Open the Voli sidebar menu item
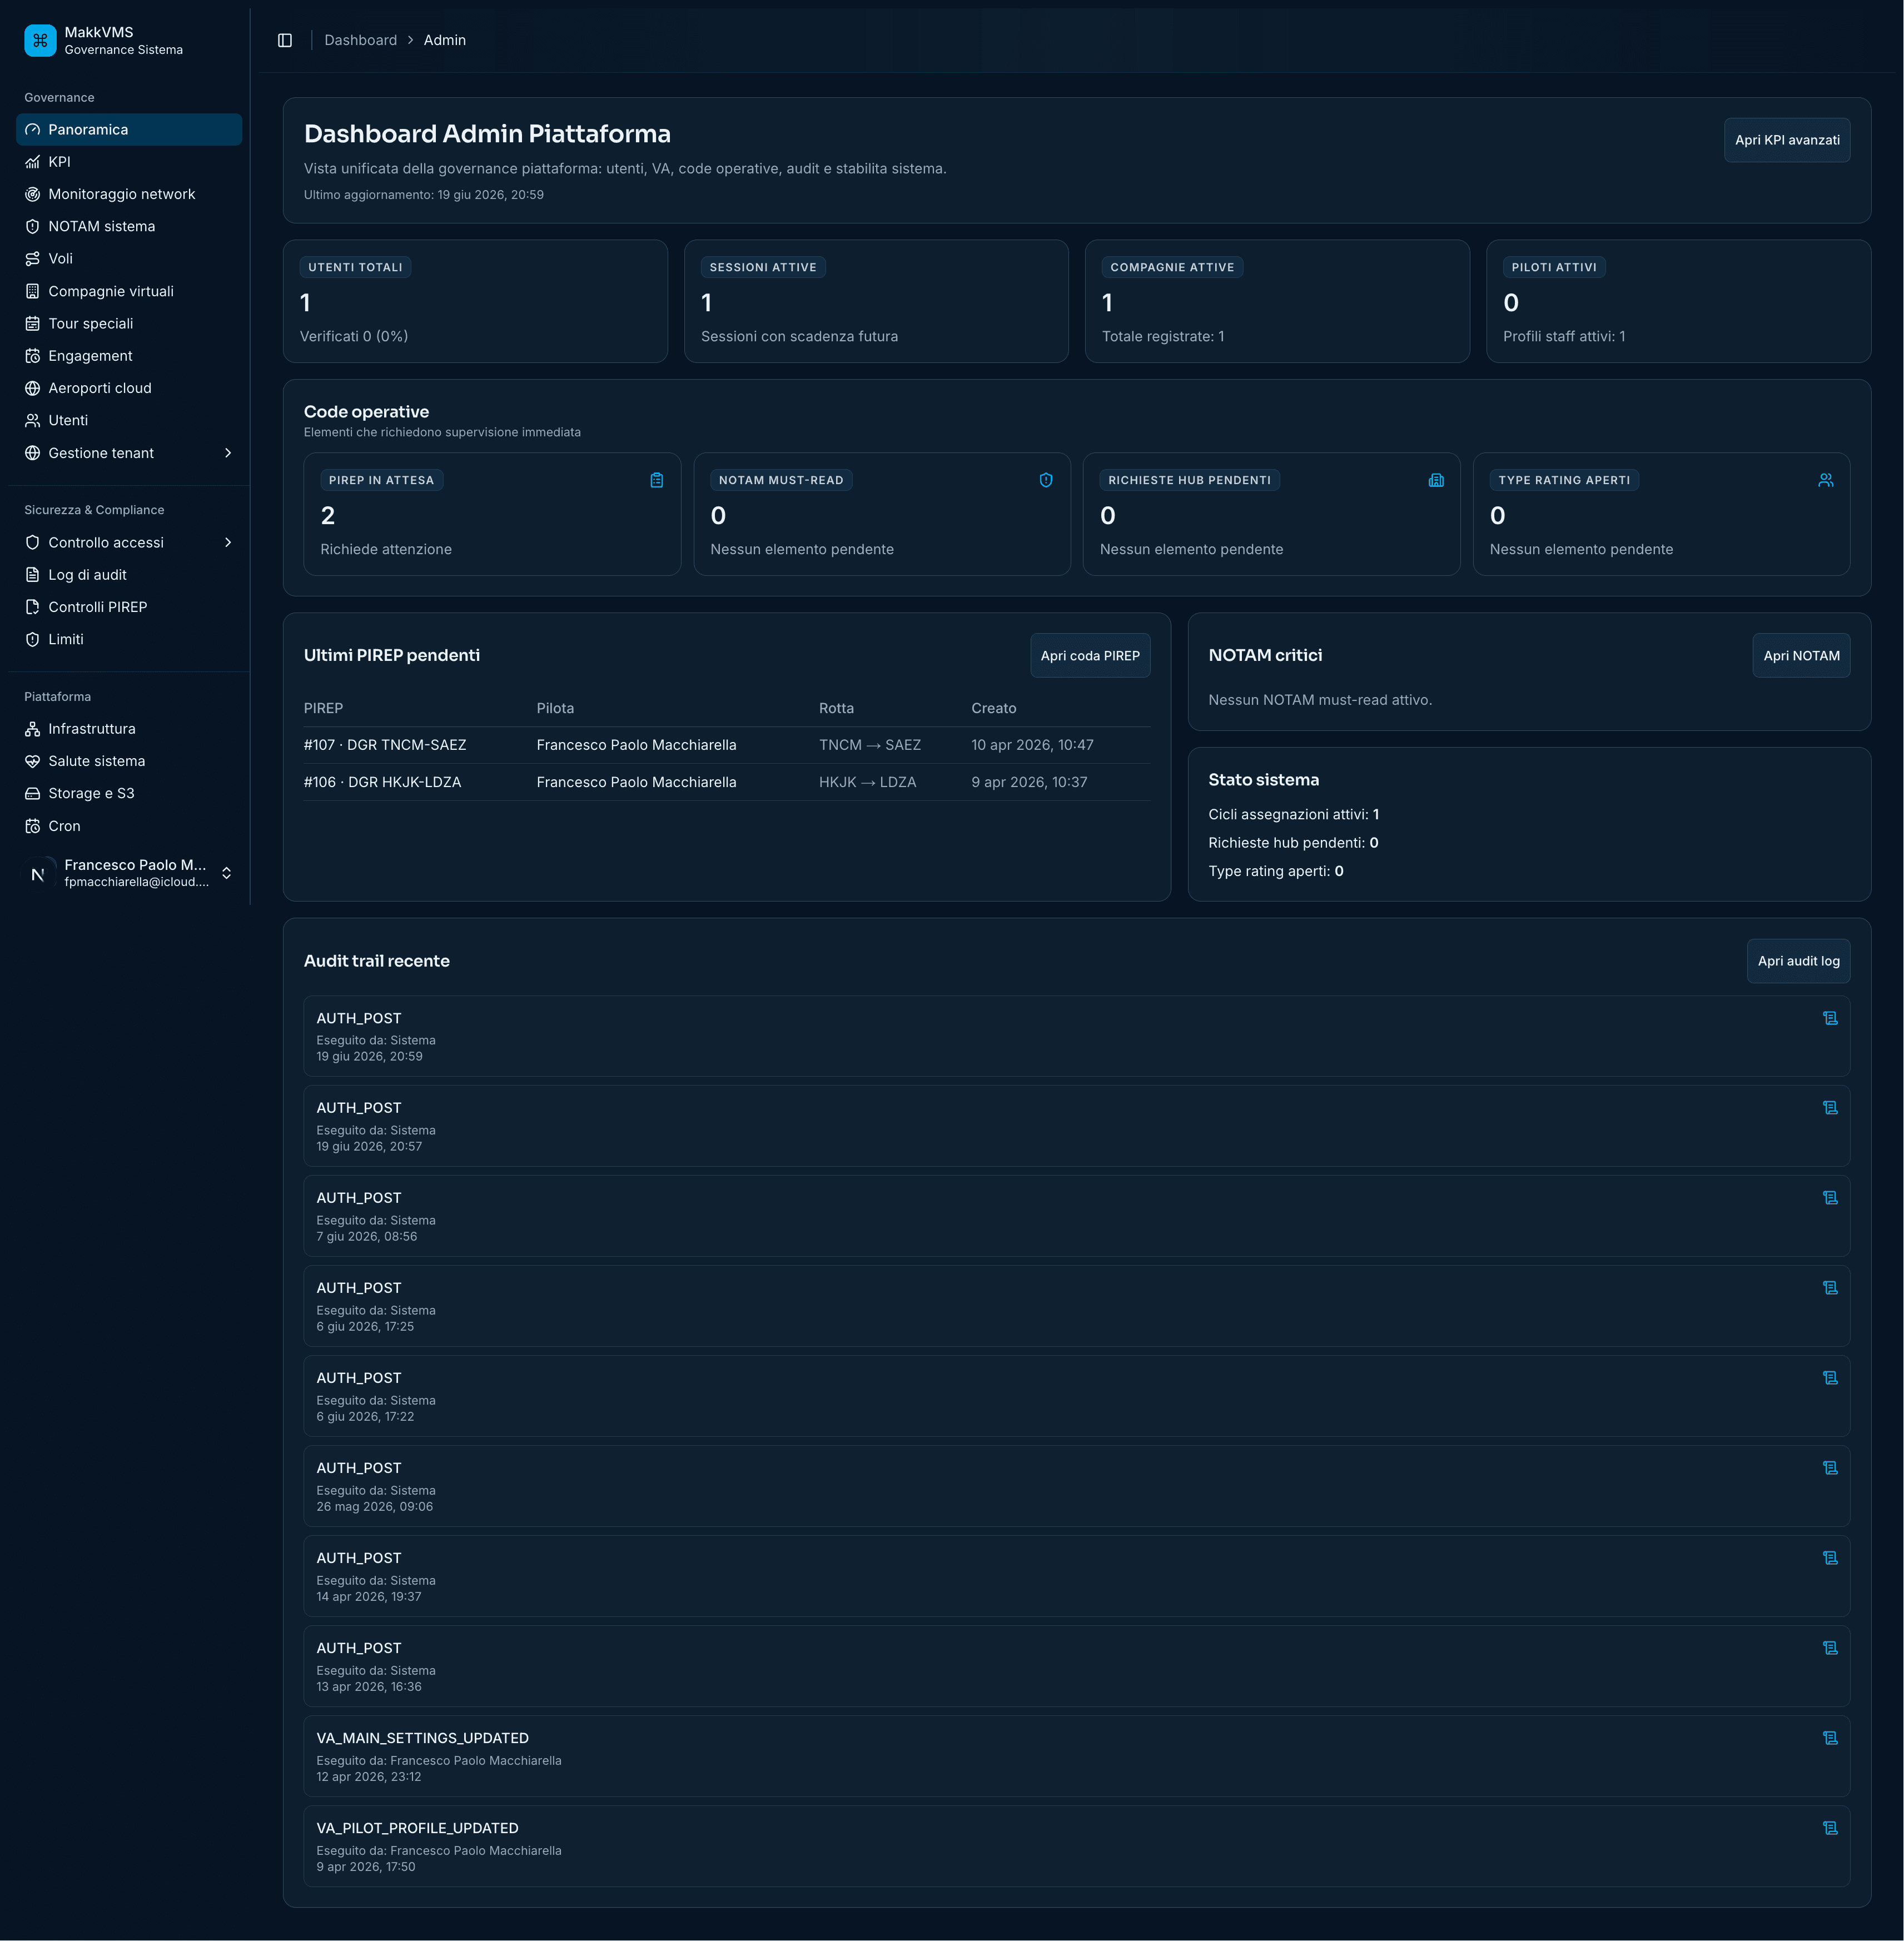1904x1941 pixels. 129,258
